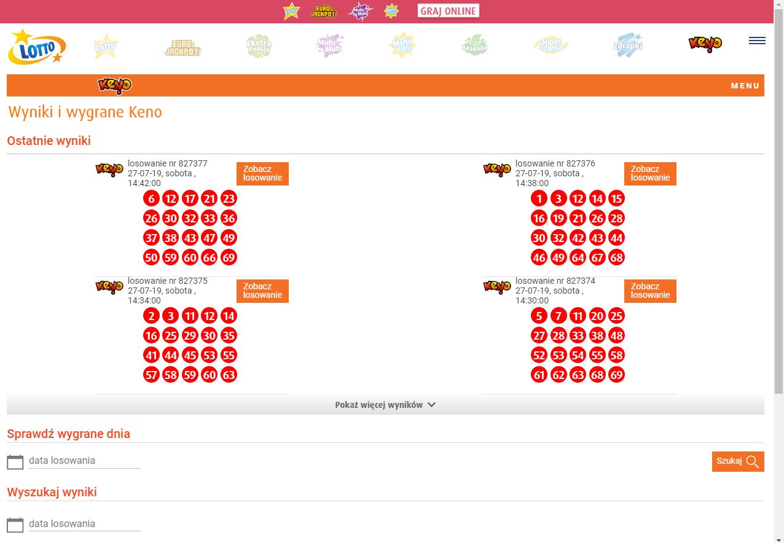View draw 827374 via Zobacz losowanie
The width and height of the screenshot is (784, 543).
pyautogui.click(x=650, y=291)
